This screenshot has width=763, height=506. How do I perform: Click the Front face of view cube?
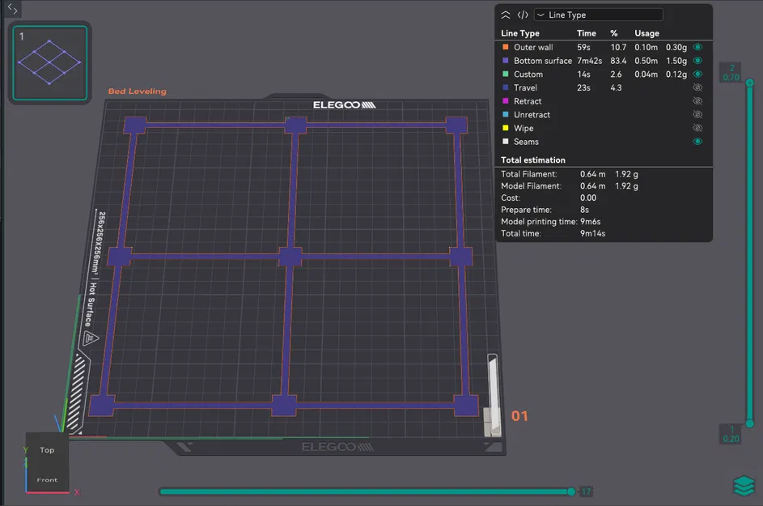(x=47, y=480)
